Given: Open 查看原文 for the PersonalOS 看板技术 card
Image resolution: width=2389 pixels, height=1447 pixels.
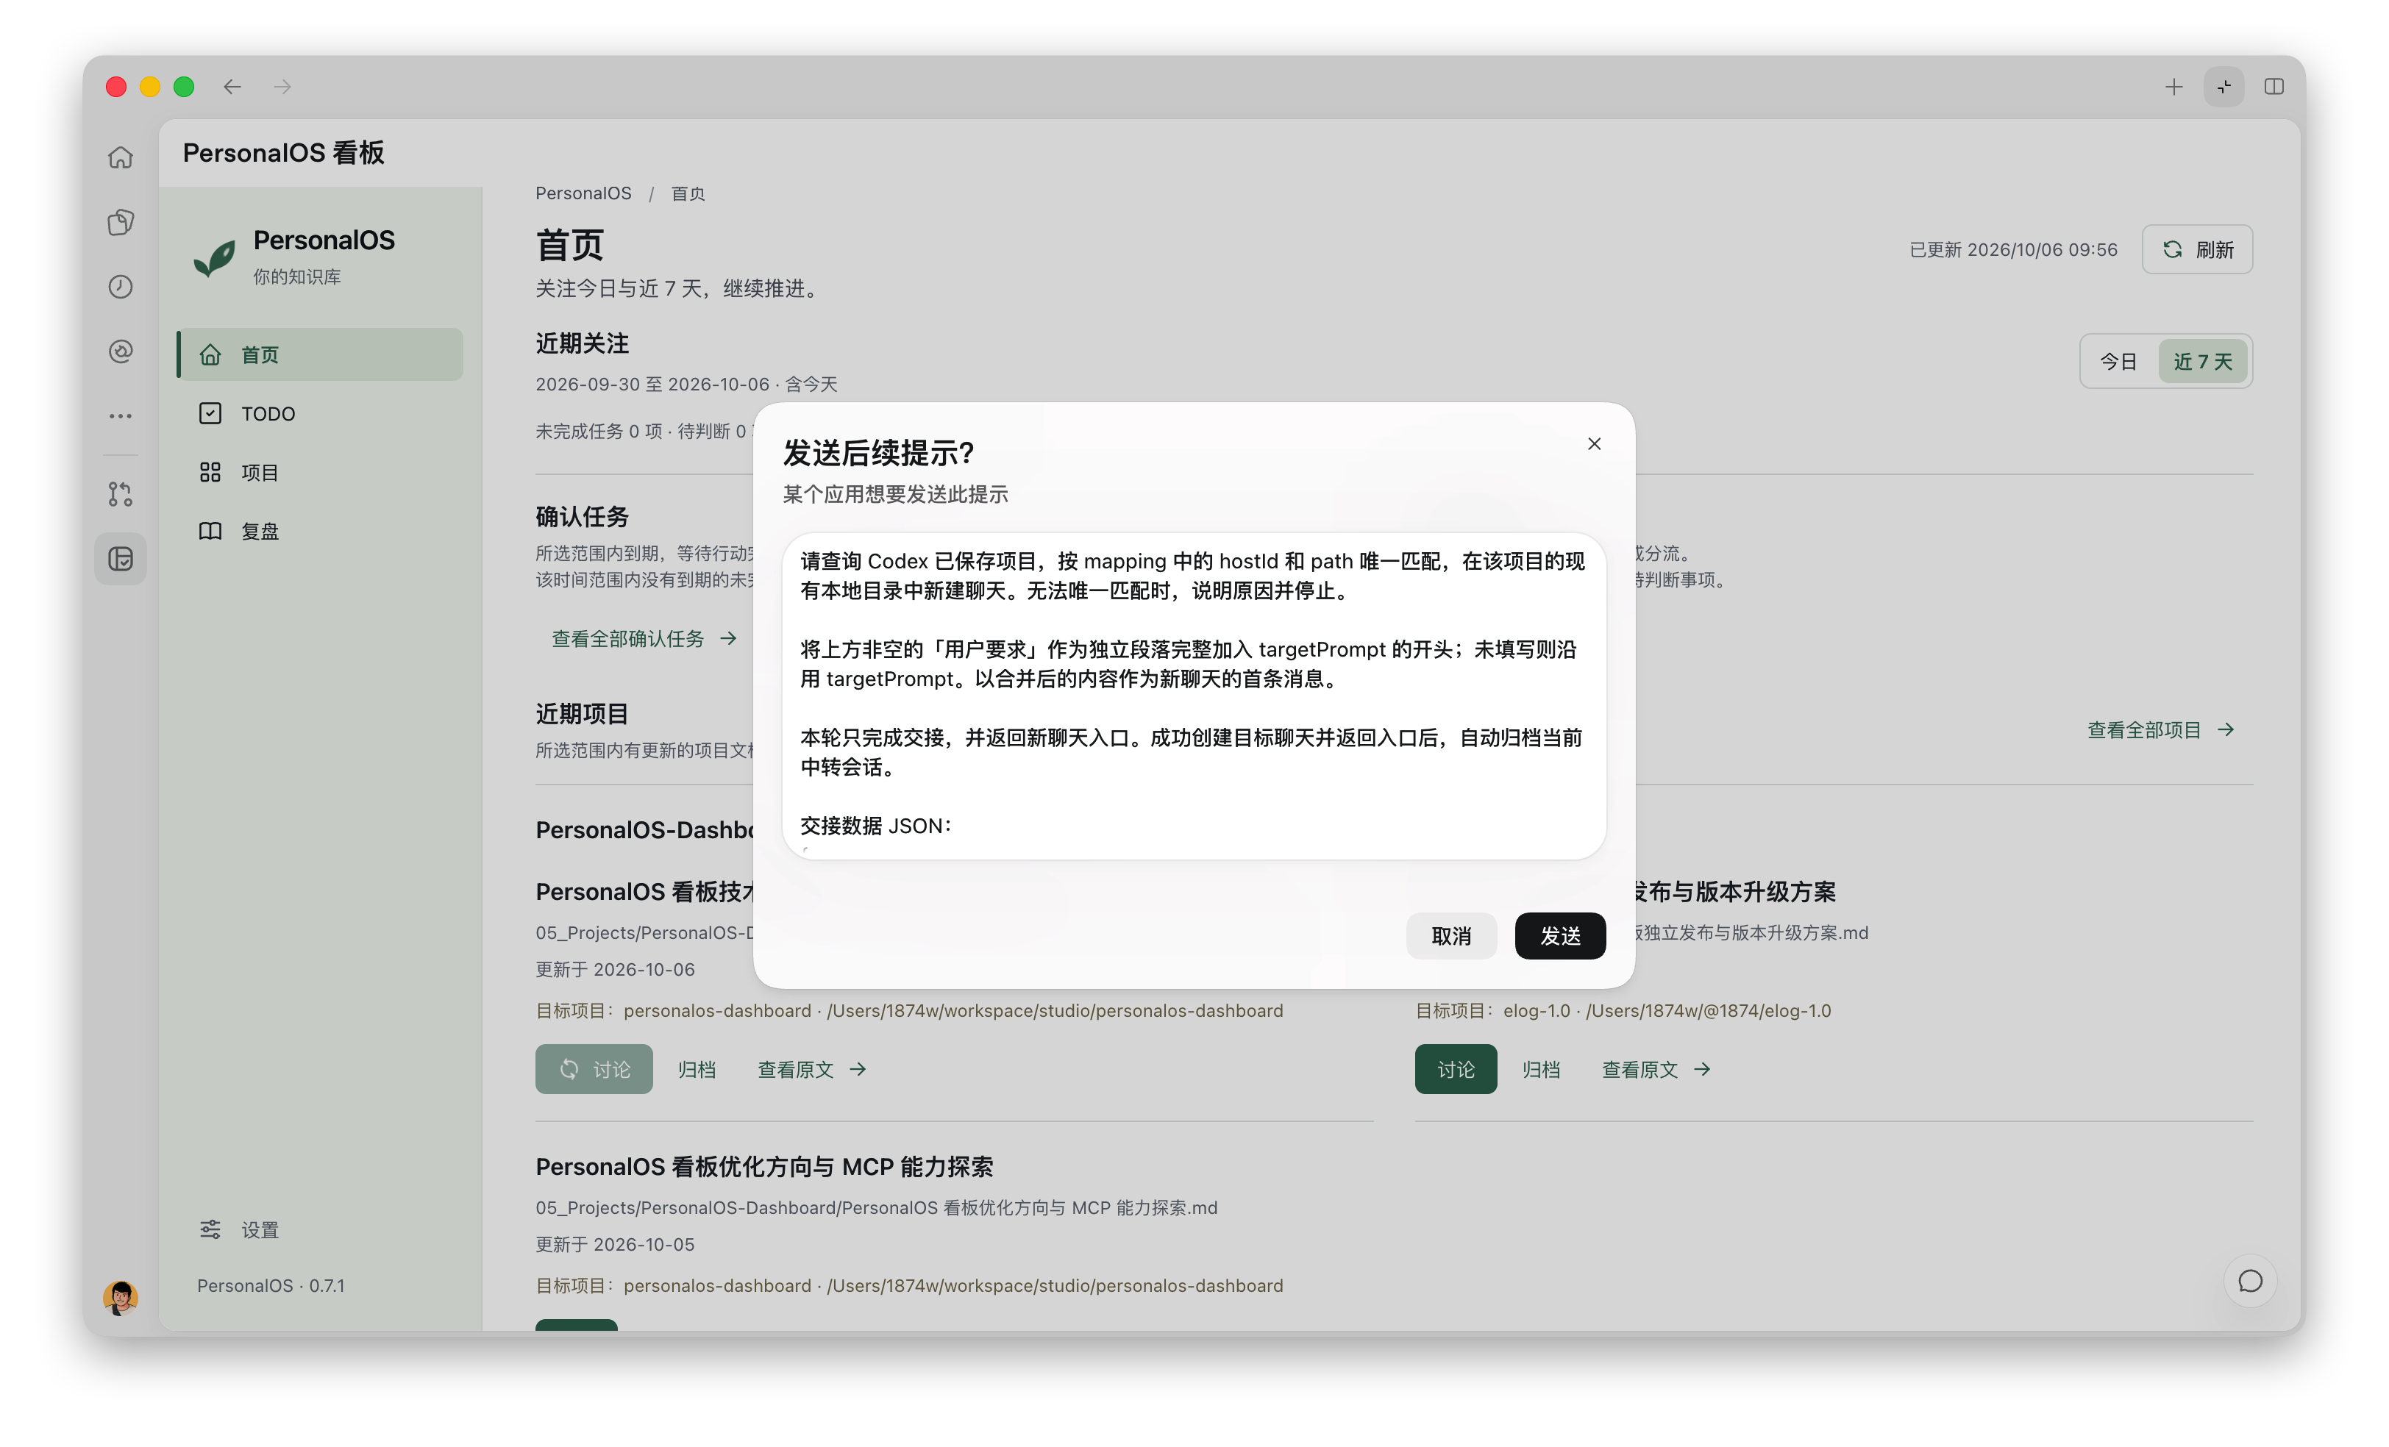Looking at the screenshot, I should click(x=811, y=1069).
